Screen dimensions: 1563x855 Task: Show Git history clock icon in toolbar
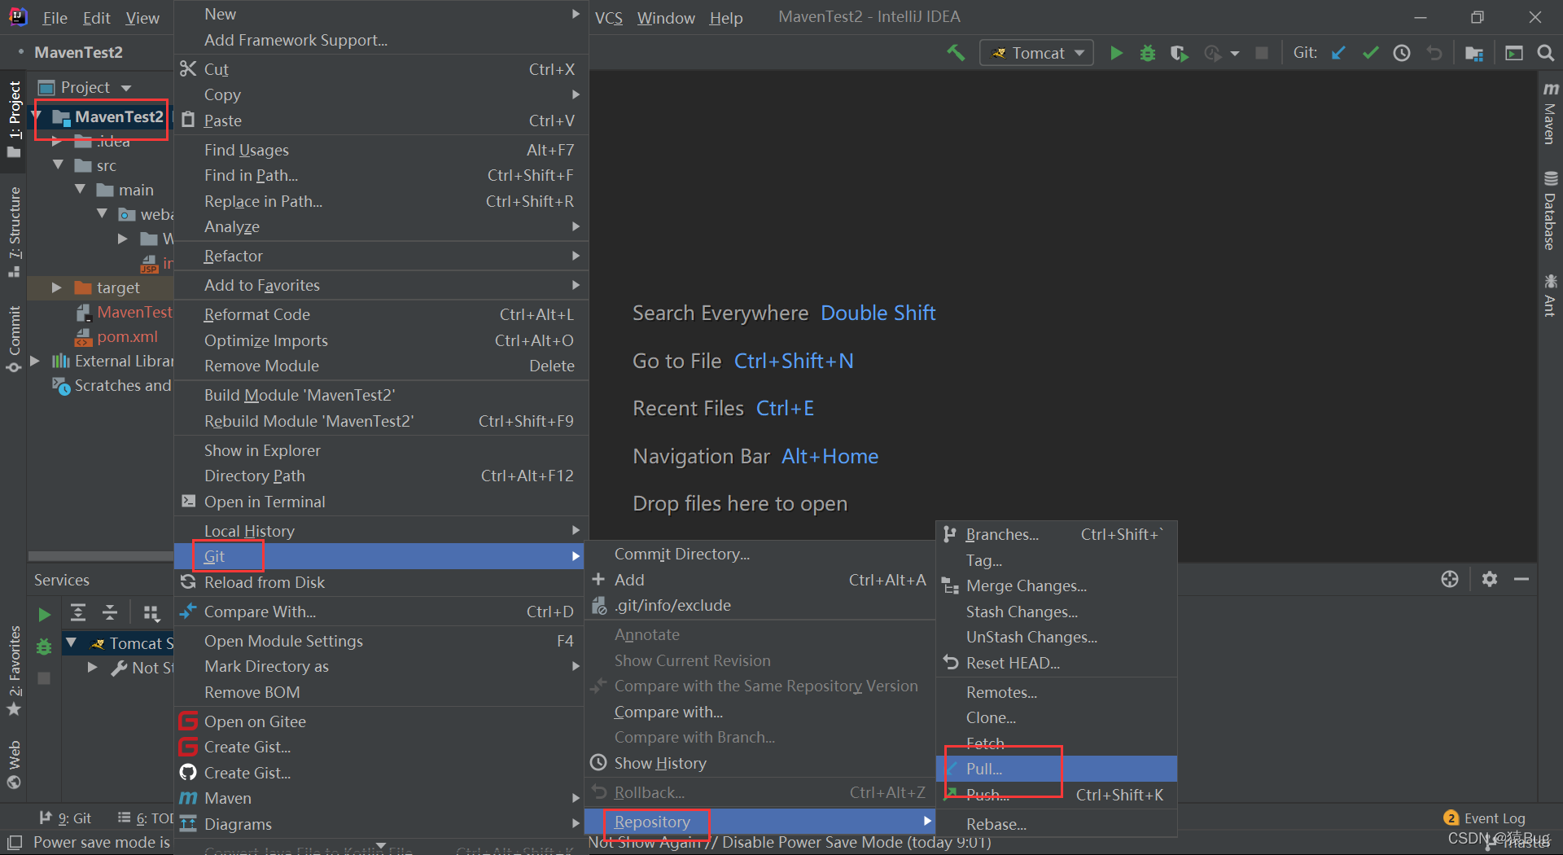point(1402,53)
